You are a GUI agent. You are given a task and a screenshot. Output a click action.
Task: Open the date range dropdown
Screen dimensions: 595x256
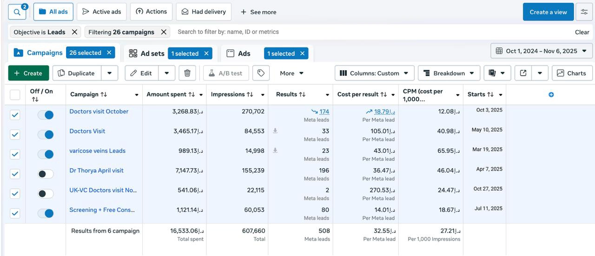click(542, 51)
